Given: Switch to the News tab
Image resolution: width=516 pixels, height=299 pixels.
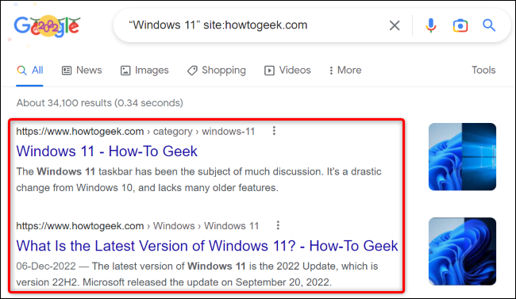Looking at the screenshot, I should tap(82, 70).
